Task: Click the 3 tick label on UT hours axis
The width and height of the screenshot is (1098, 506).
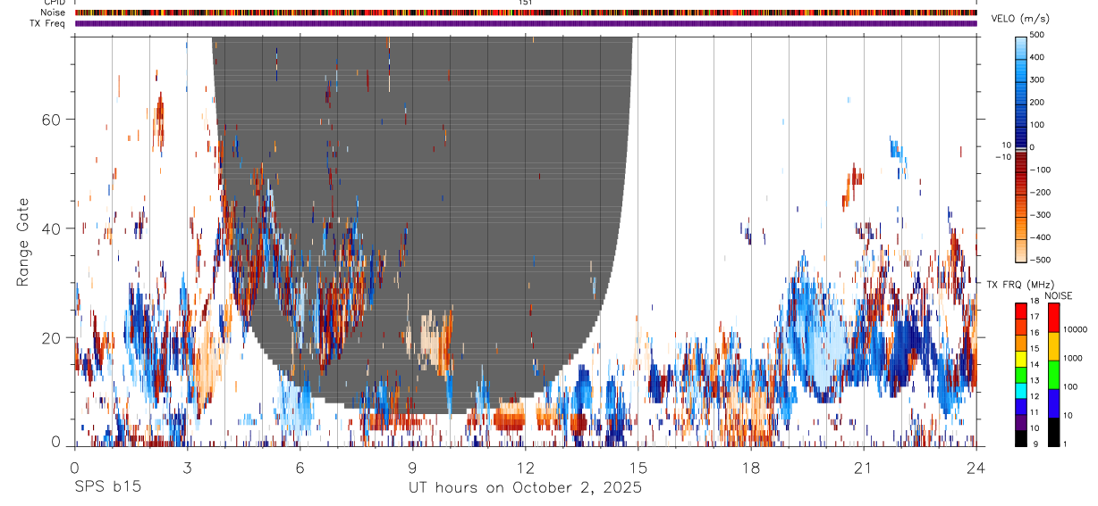Action: click(x=187, y=468)
